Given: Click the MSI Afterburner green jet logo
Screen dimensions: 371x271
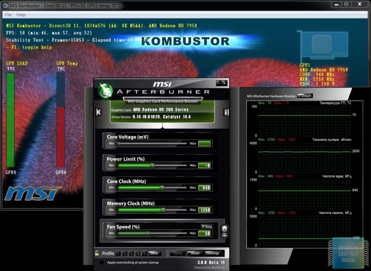Looking at the screenshot, I should point(106,91).
